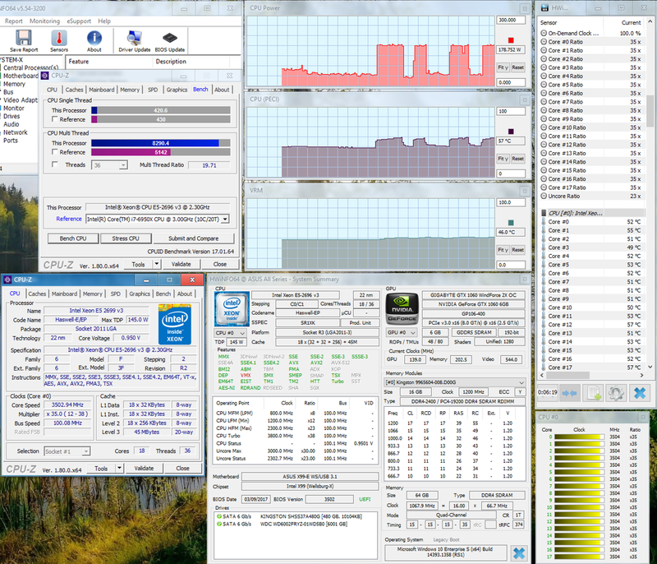Click Submit and Compare button
Viewport: 657px width, 564px height.
point(194,238)
